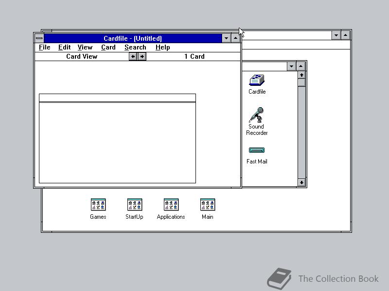The width and height of the screenshot is (389, 291).
Task: Go to next card with right arrow
Action: point(142,57)
